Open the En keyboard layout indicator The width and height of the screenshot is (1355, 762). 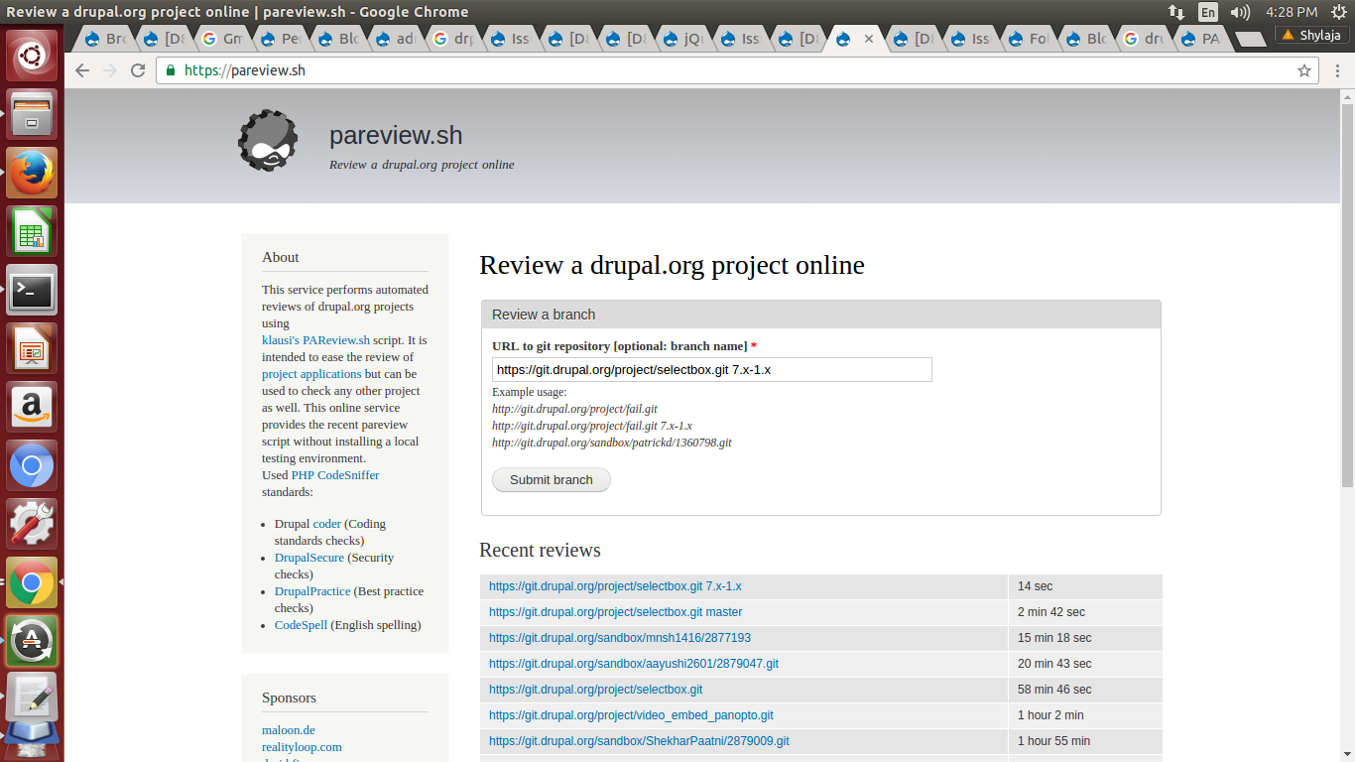1207,12
